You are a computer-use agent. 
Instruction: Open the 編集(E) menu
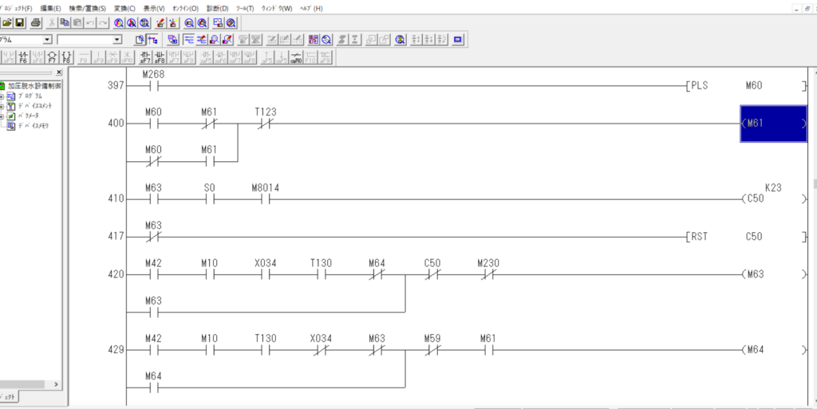50,8
